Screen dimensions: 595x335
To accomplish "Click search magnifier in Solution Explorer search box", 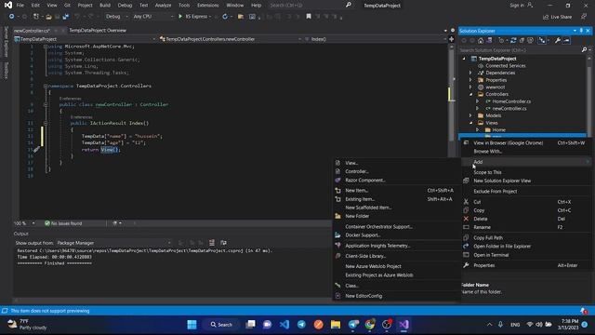I will pyautogui.click(x=584, y=50).
